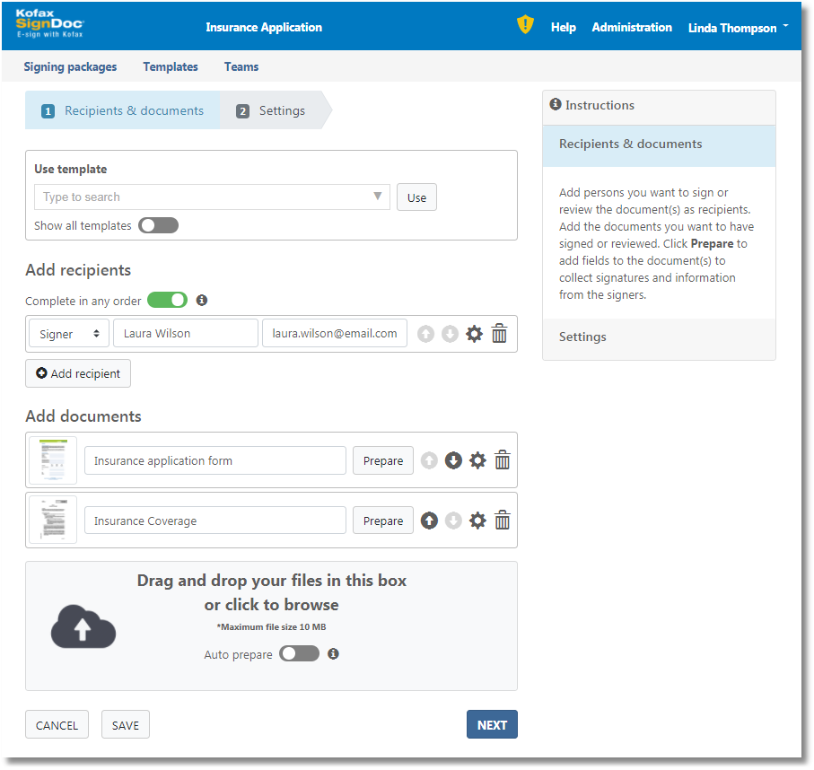
Task: Delete the Laura Wilson recipient with trash icon
Action: pyautogui.click(x=500, y=334)
